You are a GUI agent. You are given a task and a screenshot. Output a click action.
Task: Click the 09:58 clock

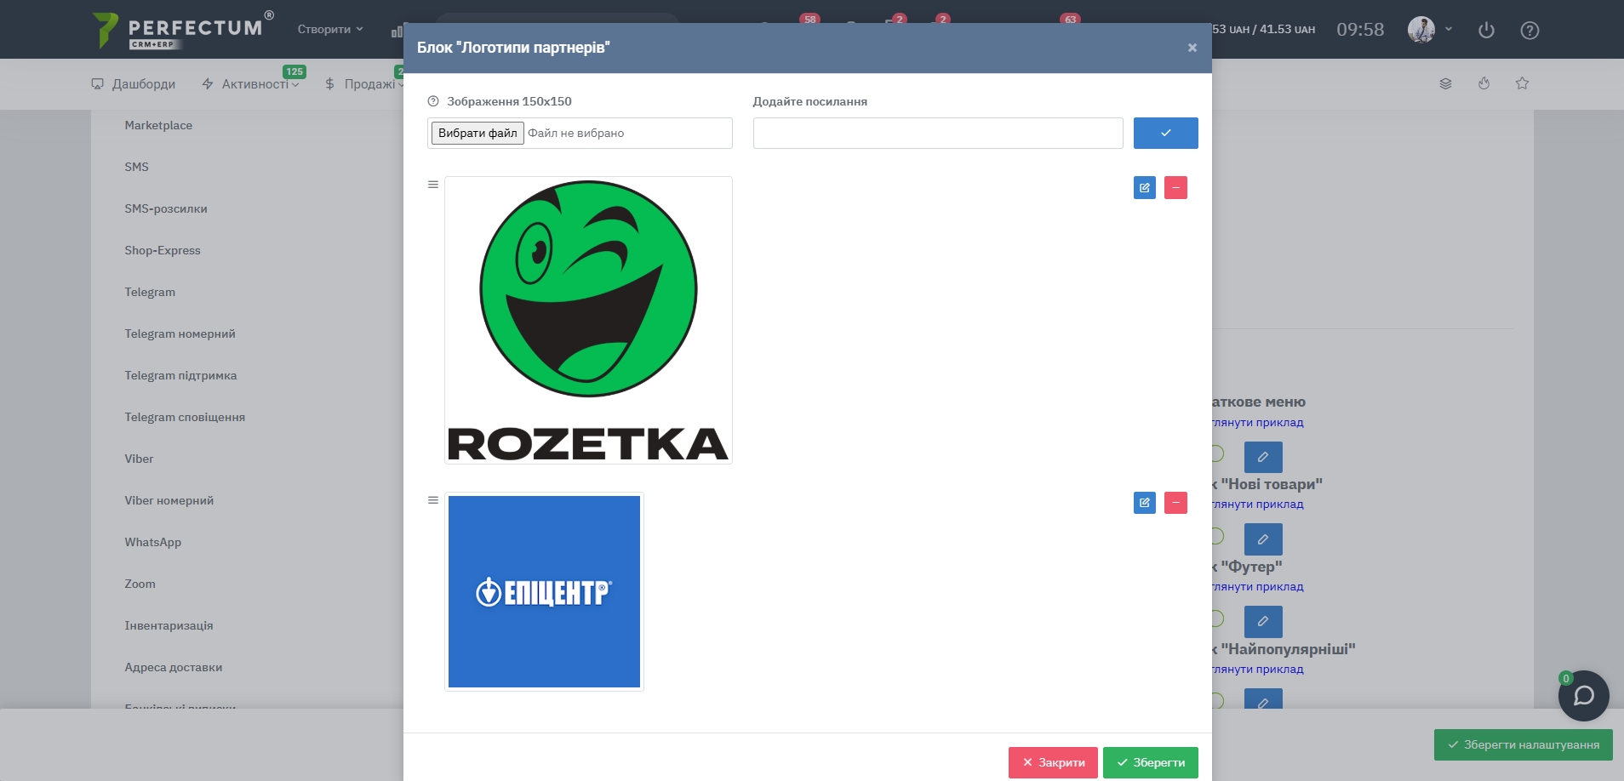1360,30
